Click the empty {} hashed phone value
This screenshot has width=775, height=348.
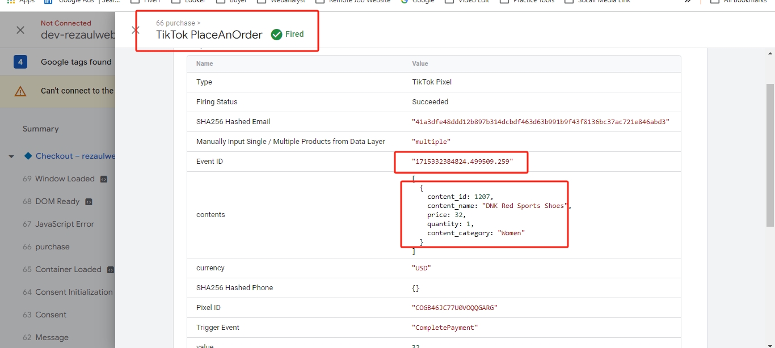(x=416, y=288)
